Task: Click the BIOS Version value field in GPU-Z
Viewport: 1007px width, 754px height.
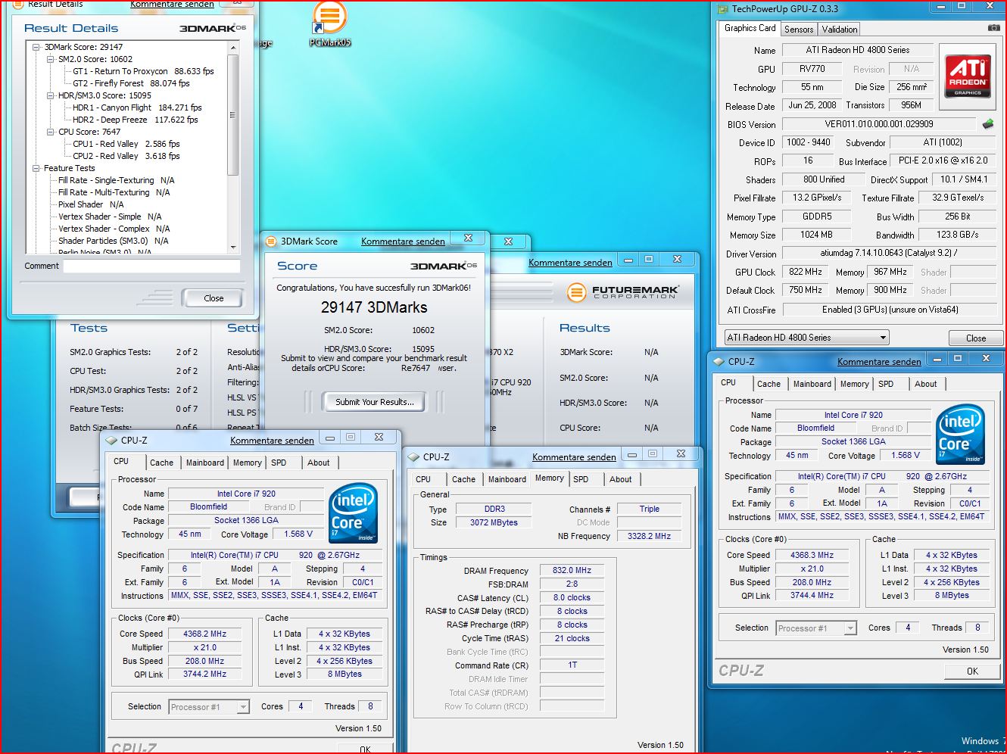Action: pyautogui.click(x=879, y=124)
